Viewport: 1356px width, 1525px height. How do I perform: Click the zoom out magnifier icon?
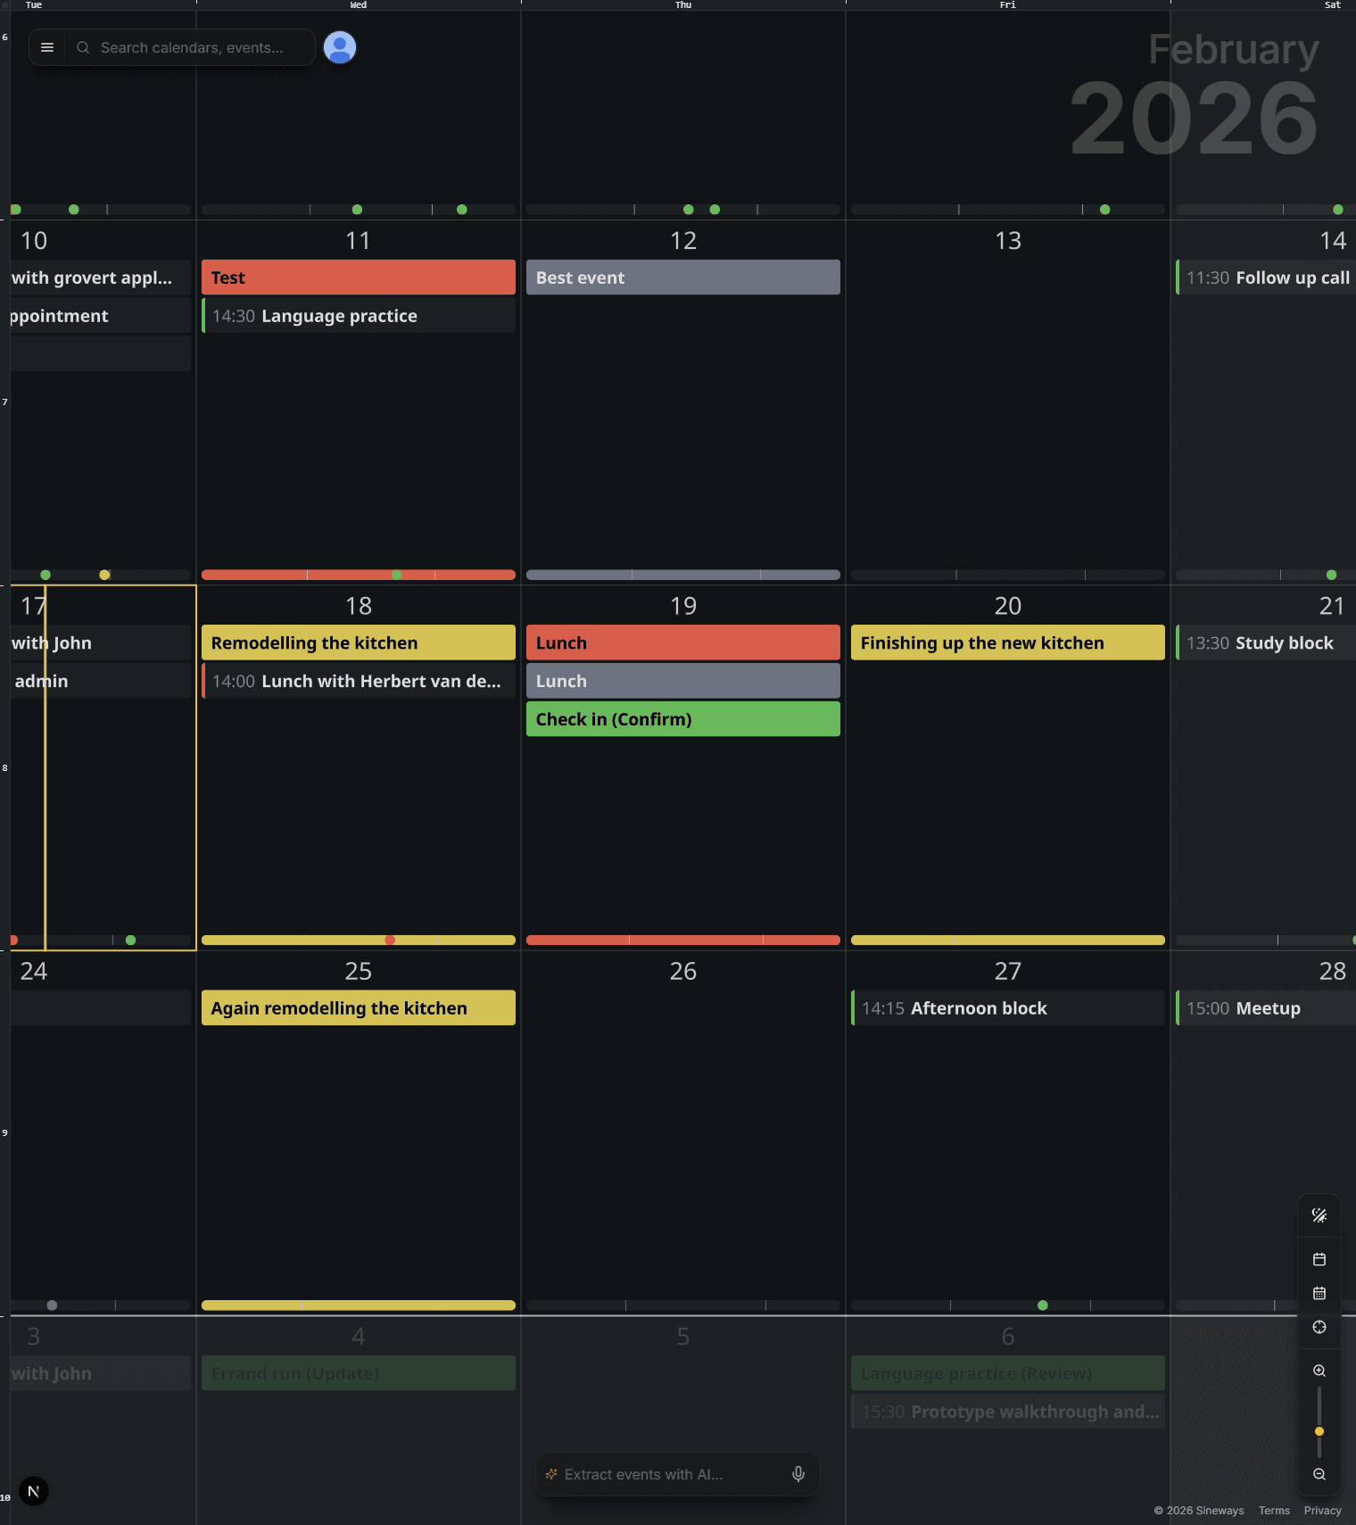click(x=1319, y=1474)
